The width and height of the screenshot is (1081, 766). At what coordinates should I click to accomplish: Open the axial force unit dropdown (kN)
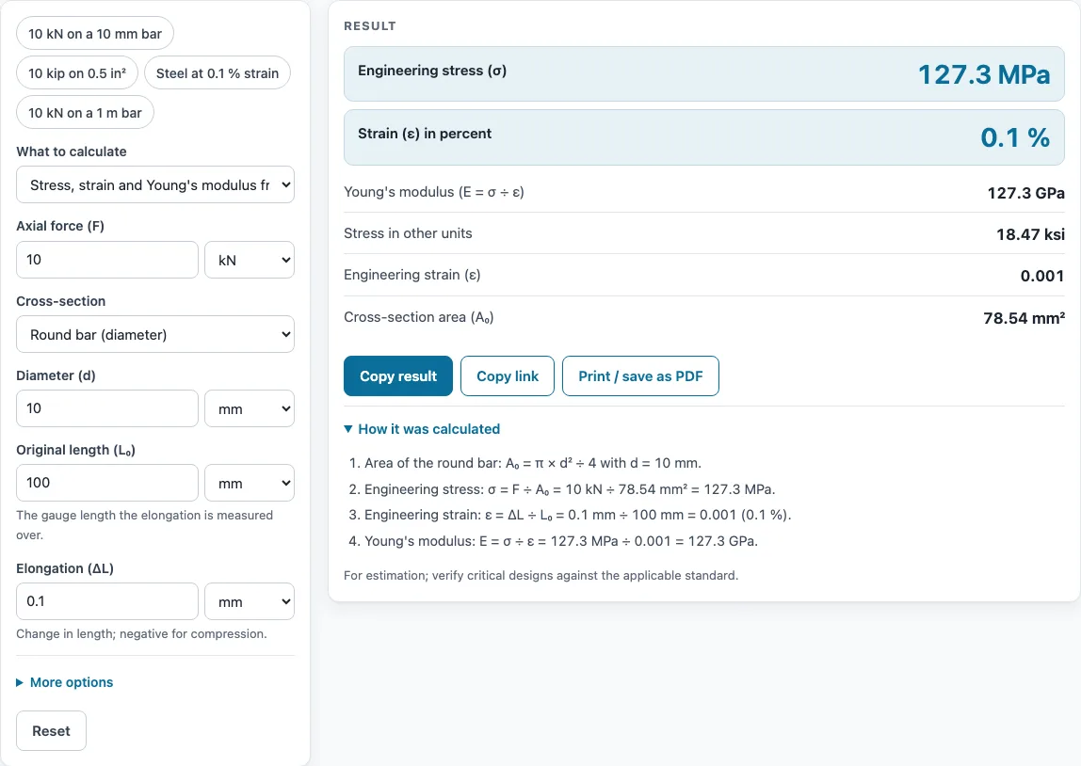[x=250, y=260]
